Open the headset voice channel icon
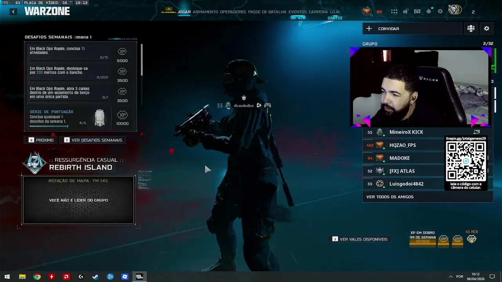This screenshot has width=502, height=282. coord(417,11)
